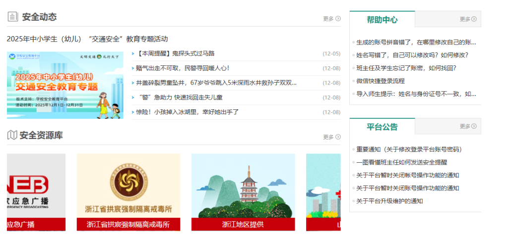
Task: Click red caption 应急广播
Action: (x=36, y=224)
